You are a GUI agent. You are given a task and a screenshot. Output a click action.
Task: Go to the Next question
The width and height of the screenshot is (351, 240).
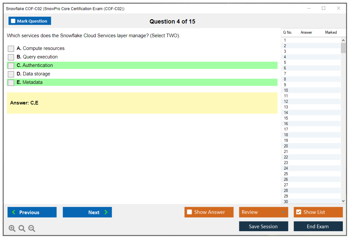click(x=87, y=212)
